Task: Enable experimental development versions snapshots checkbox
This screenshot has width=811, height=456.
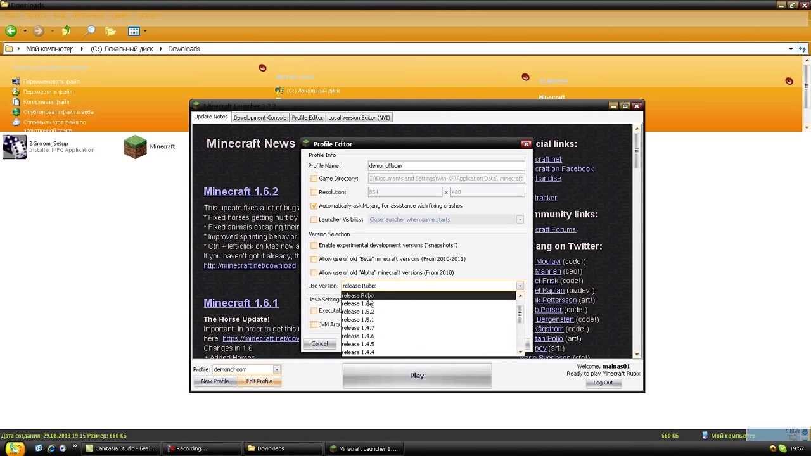Action: (x=314, y=245)
